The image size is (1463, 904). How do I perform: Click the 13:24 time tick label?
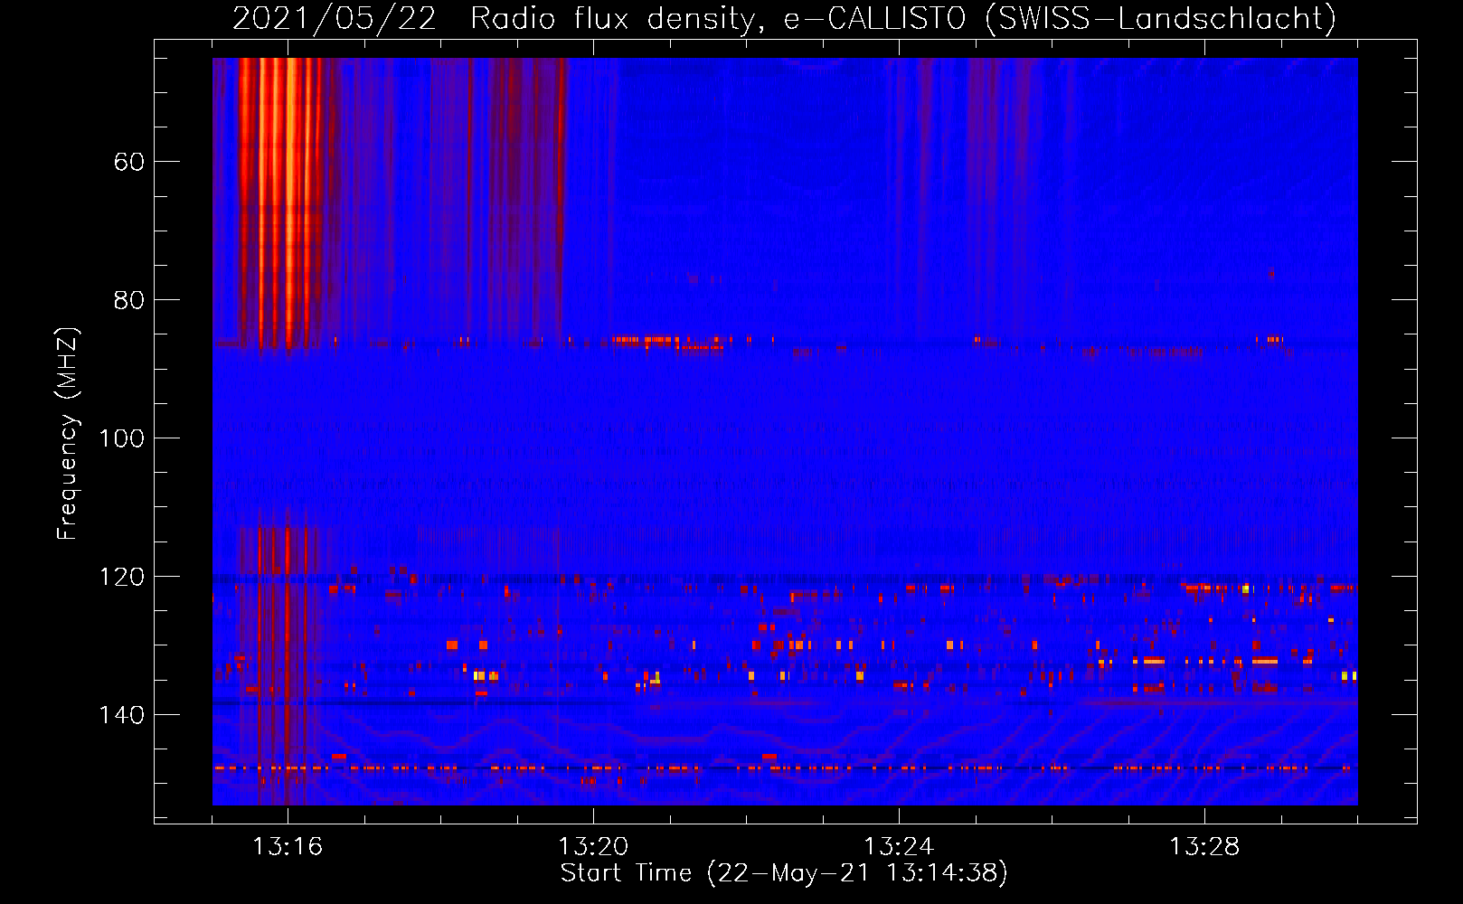click(899, 847)
